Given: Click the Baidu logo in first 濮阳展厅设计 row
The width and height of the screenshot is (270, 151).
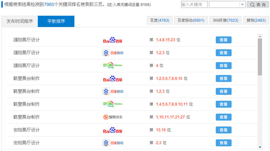Looking at the screenshot, I should point(113,40).
